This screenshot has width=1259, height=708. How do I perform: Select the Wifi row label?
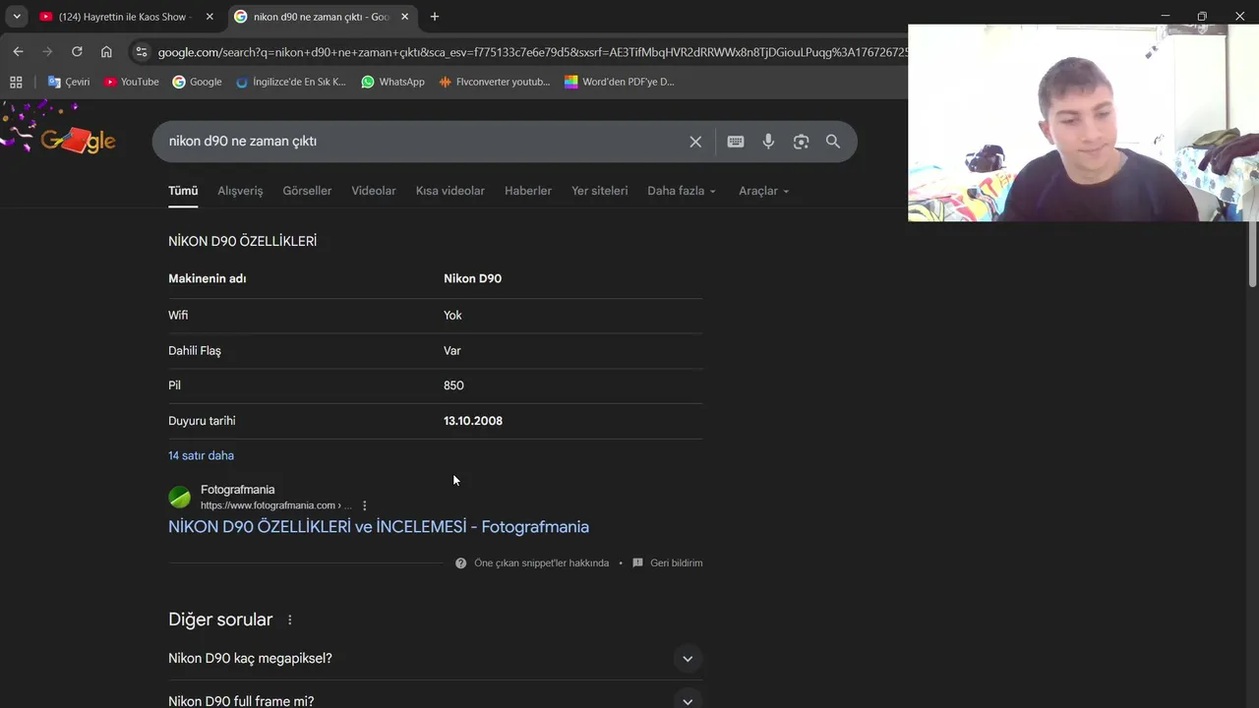point(178,315)
